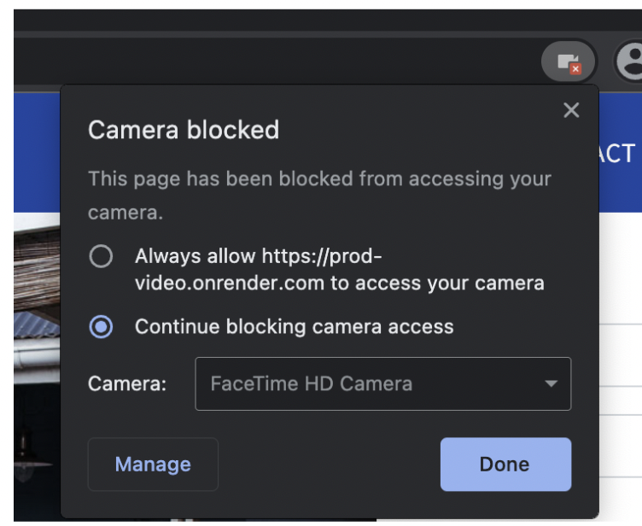Click the 'Camera blocked' heading
This screenshot has width=642, height=526.
coord(184,130)
